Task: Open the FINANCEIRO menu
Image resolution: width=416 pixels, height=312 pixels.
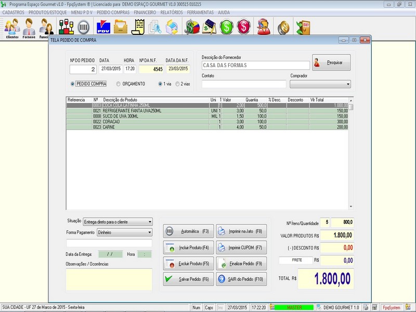Action: [145, 12]
